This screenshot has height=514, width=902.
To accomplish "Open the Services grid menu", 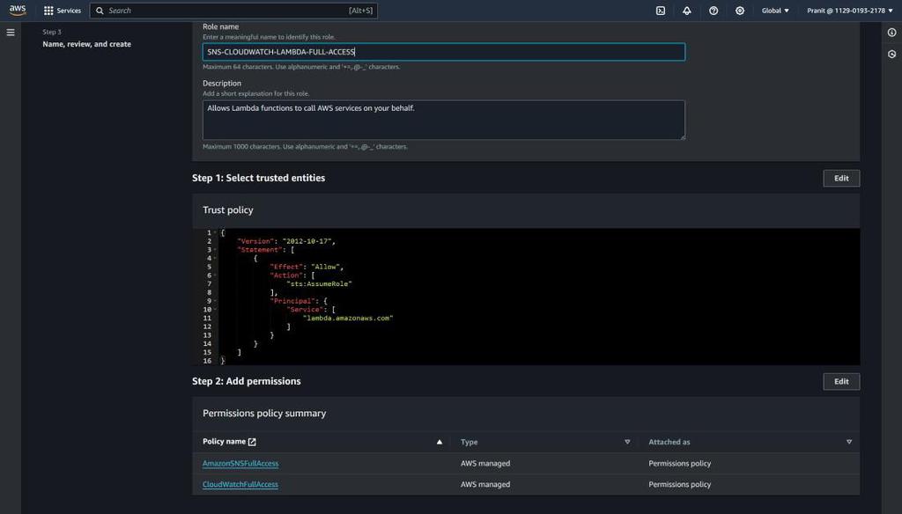I will tap(62, 11).
